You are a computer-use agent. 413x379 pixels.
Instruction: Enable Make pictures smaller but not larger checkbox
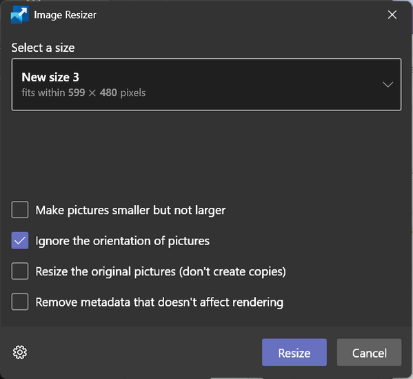[20, 210]
